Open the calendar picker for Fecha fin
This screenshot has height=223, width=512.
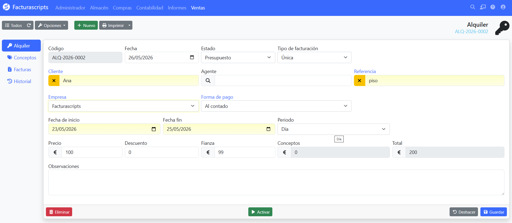coord(268,129)
